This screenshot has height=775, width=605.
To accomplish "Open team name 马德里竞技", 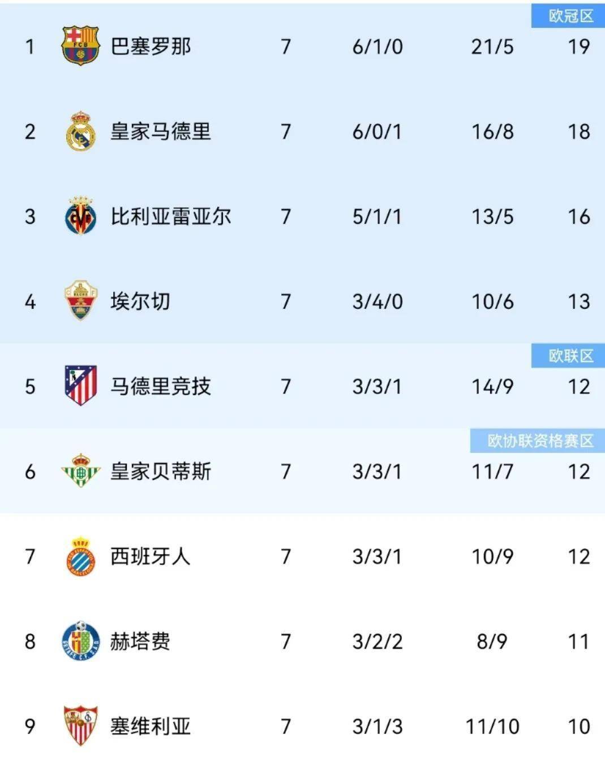I will click(x=161, y=386).
